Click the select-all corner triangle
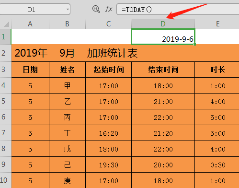The image size is (239, 188). point(6,24)
